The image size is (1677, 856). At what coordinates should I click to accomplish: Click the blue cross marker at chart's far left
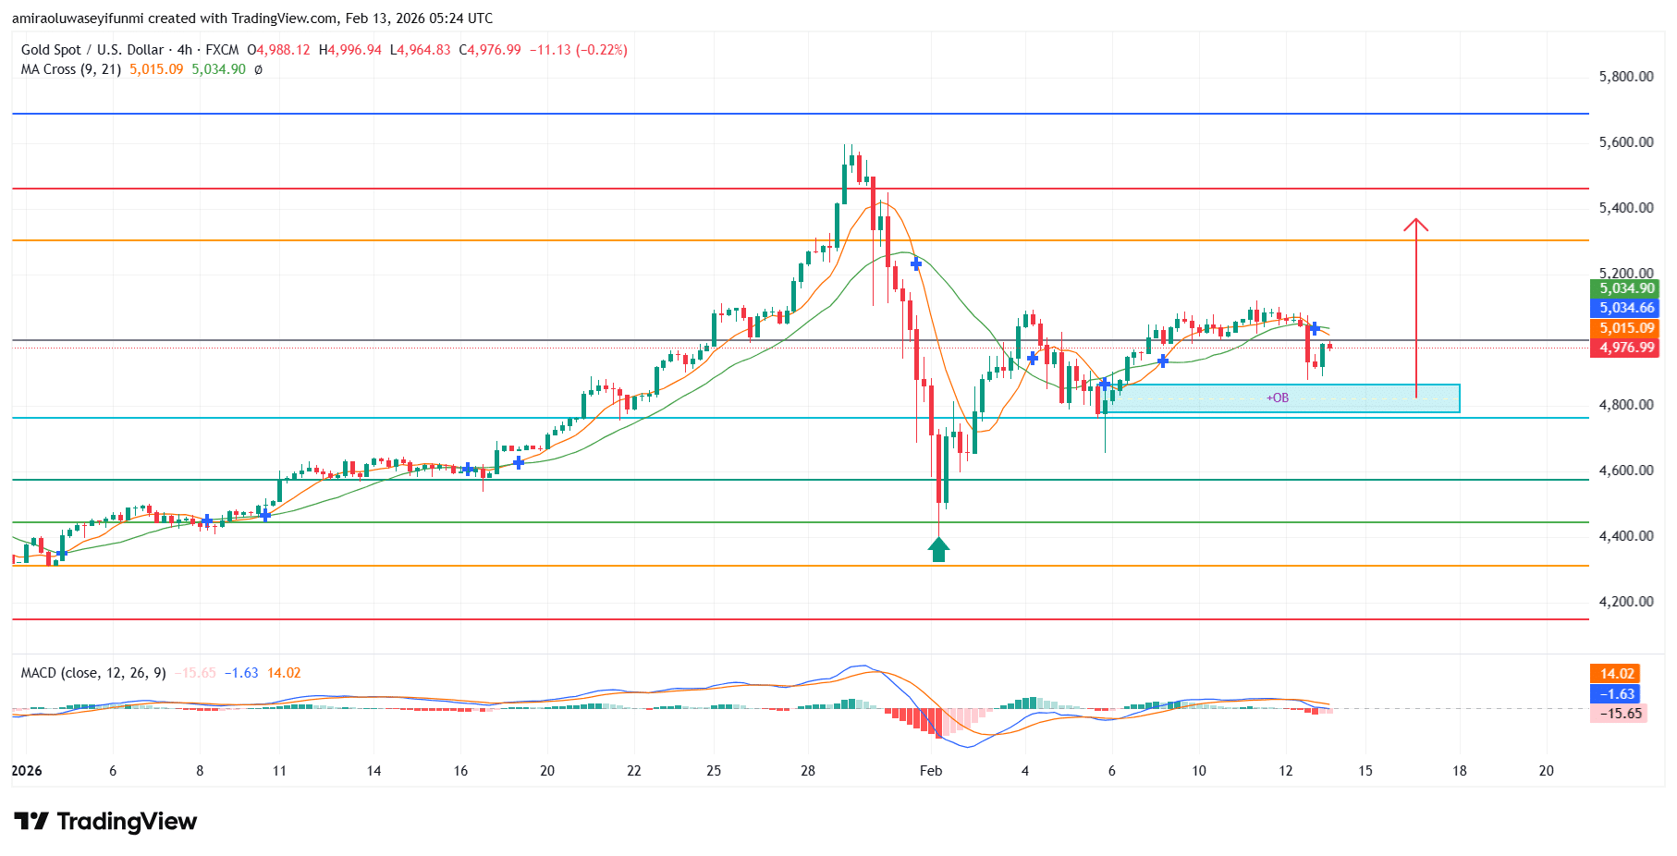61,554
